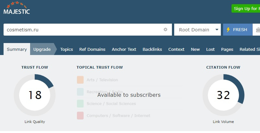260x133 pixels.
Task: Go to the Topics tab
Action: (66, 49)
